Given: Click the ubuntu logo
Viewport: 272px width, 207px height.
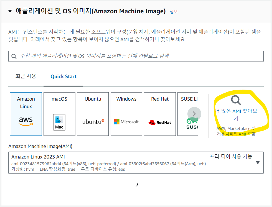Looking at the screenshot, I should tap(93, 122).
